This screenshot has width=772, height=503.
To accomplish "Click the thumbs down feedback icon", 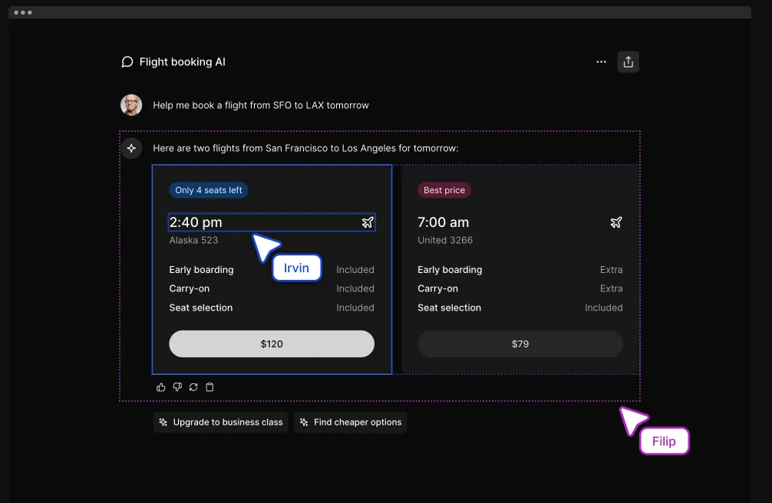I will [x=177, y=387].
